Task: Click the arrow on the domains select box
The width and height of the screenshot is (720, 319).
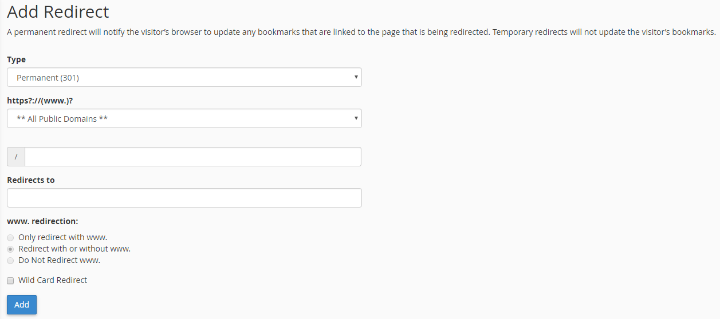Action: pos(356,118)
